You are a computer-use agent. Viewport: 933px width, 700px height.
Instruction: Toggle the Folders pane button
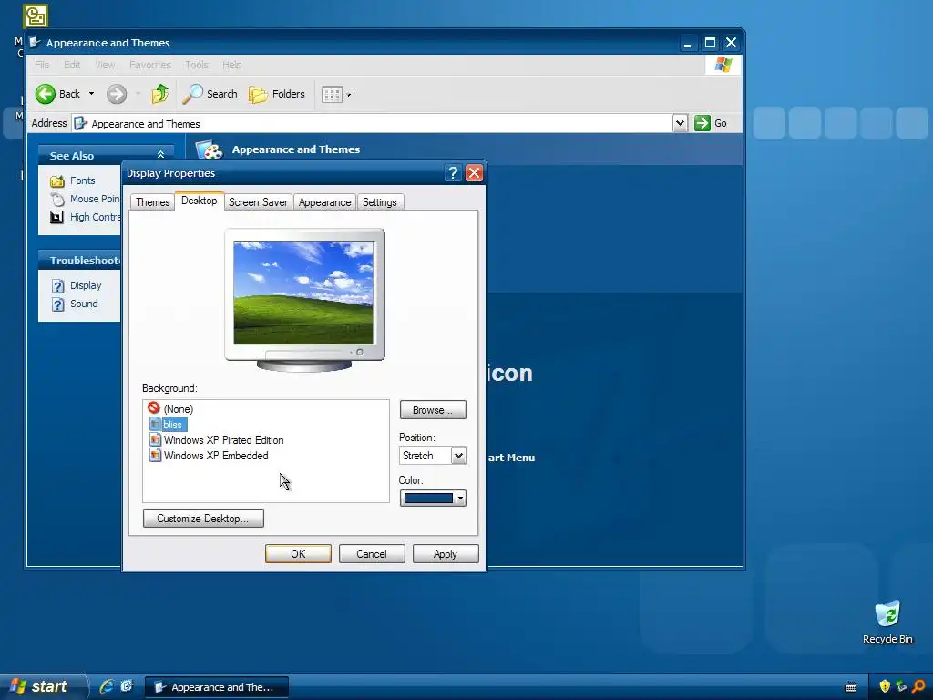point(277,94)
